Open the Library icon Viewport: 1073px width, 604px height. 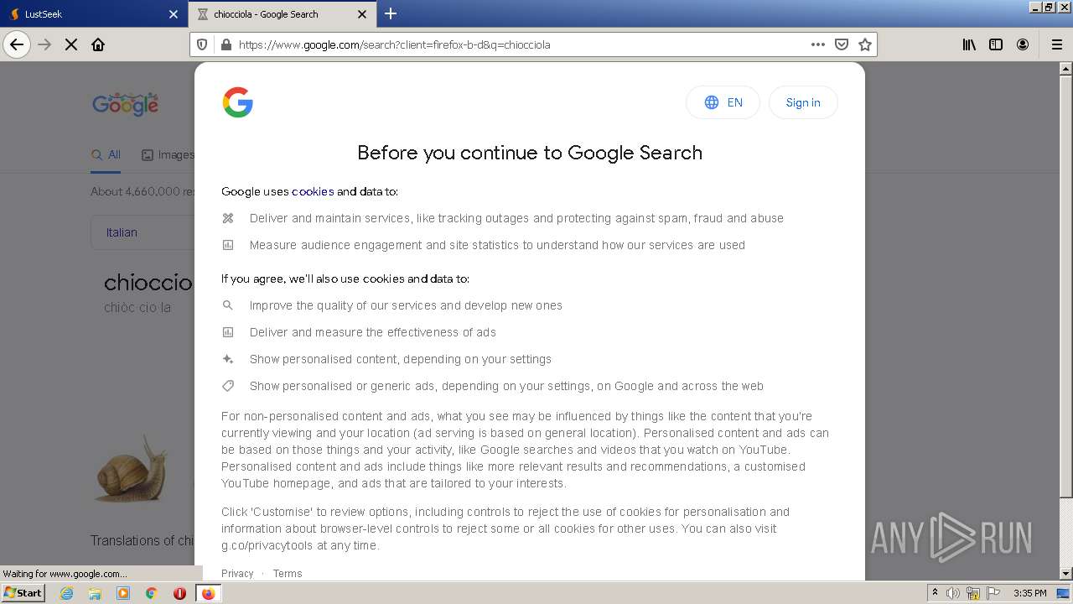click(969, 44)
